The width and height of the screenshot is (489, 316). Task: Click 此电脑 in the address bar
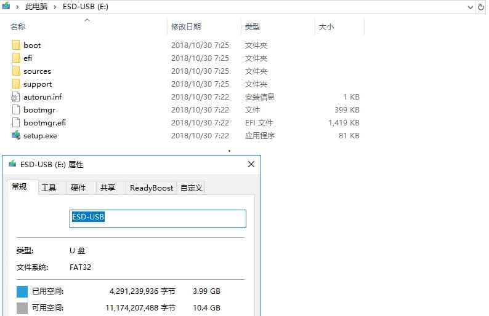[x=36, y=7]
